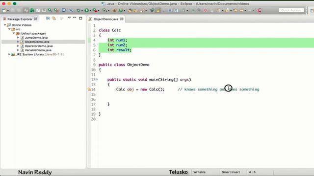
Task: Expand the VariableDemo.java node
Action: pos(18,50)
